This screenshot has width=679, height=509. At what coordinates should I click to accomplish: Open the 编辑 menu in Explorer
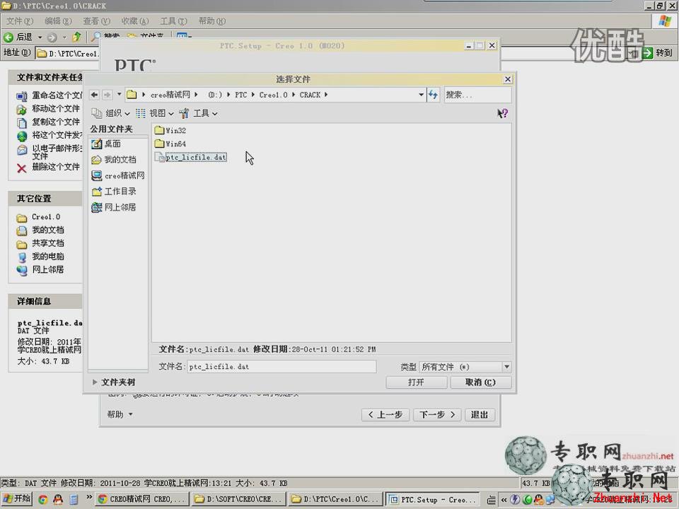(58, 21)
